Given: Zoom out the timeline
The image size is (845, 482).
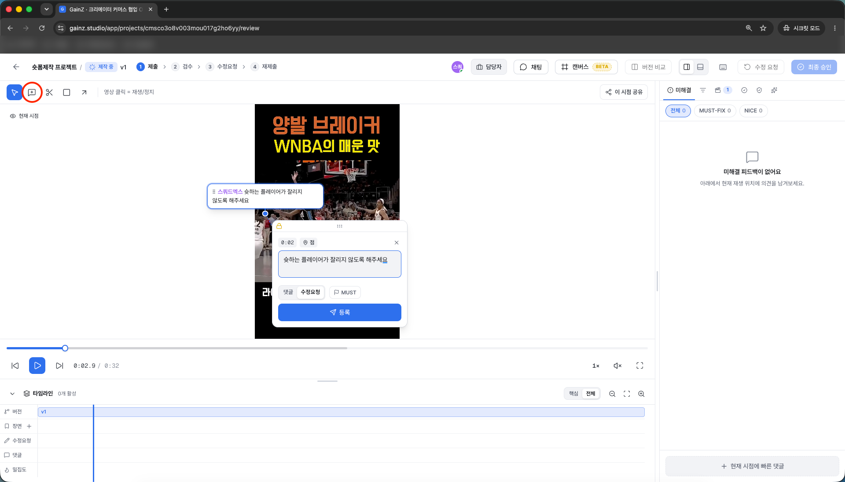Looking at the screenshot, I should click(x=612, y=394).
